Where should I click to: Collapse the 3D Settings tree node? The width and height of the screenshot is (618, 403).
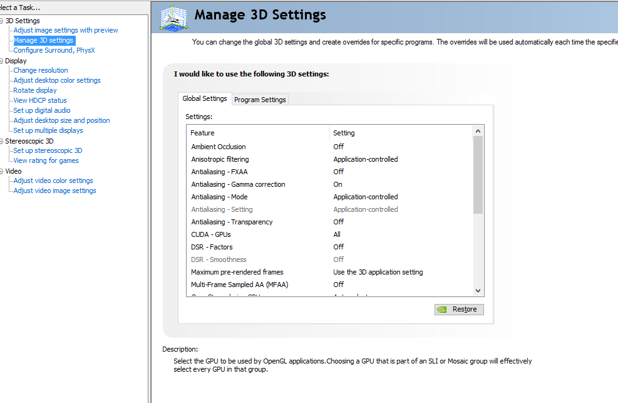[2, 21]
